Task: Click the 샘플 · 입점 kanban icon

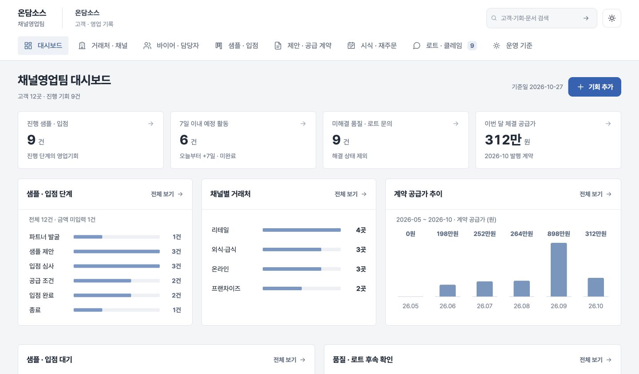Action: (x=219, y=46)
